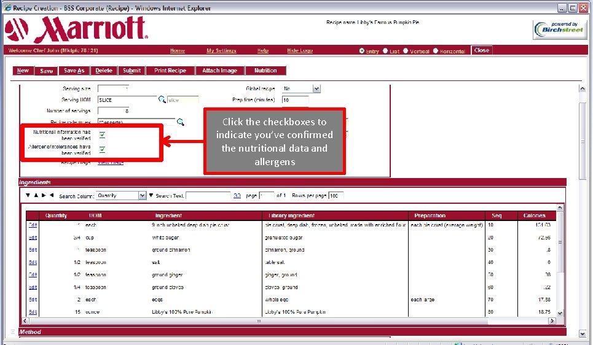This screenshot has height=345, width=593.
Task: Edit the eggs ingredient row
Action: pos(33,300)
